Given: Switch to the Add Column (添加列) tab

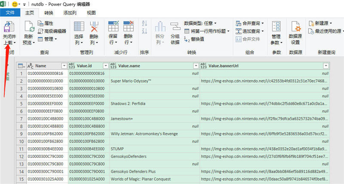Looking at the screenshot, I should (70, 13).
